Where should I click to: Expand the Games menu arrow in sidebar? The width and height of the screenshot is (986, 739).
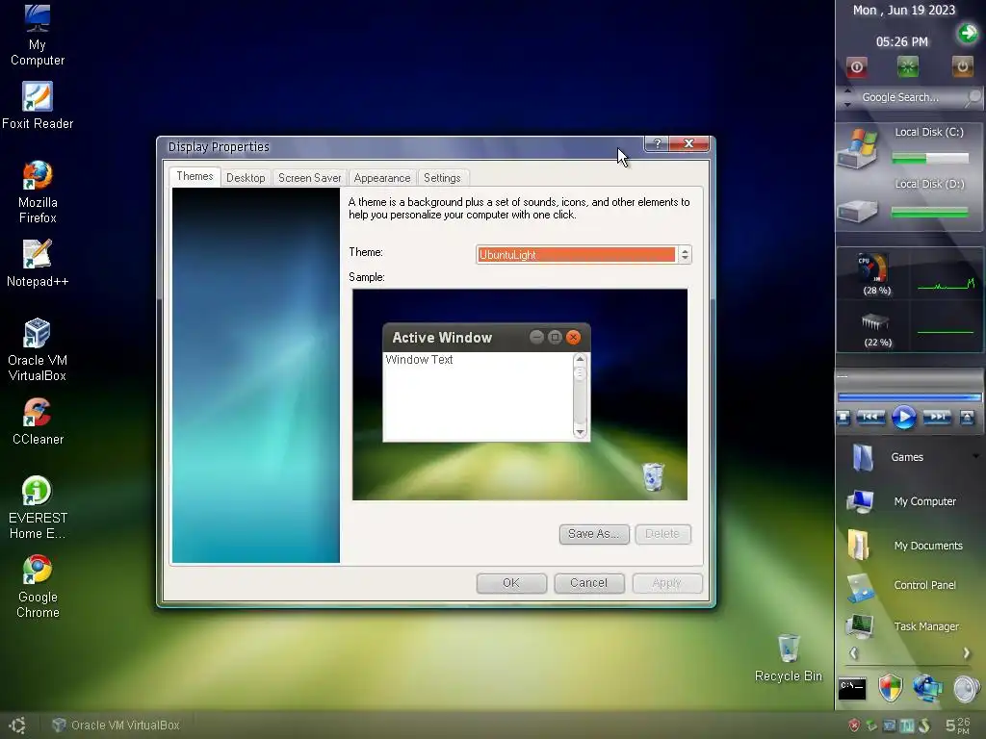coord(976,456)
